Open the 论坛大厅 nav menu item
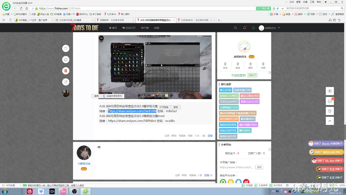This screenshot has width=346, height=195. tap(129, 28)
